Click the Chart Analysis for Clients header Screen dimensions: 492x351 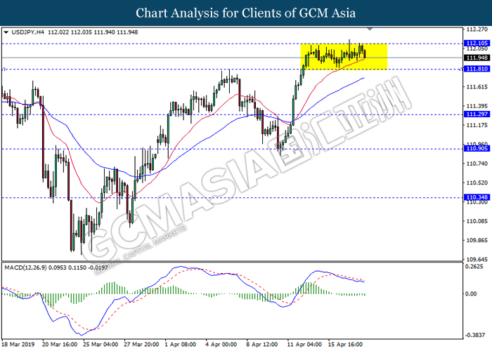pyautogui.click(x=246, y=13)
